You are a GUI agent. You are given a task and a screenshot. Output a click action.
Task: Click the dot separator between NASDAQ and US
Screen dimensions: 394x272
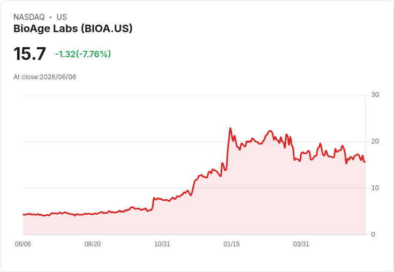coord(51,17)
